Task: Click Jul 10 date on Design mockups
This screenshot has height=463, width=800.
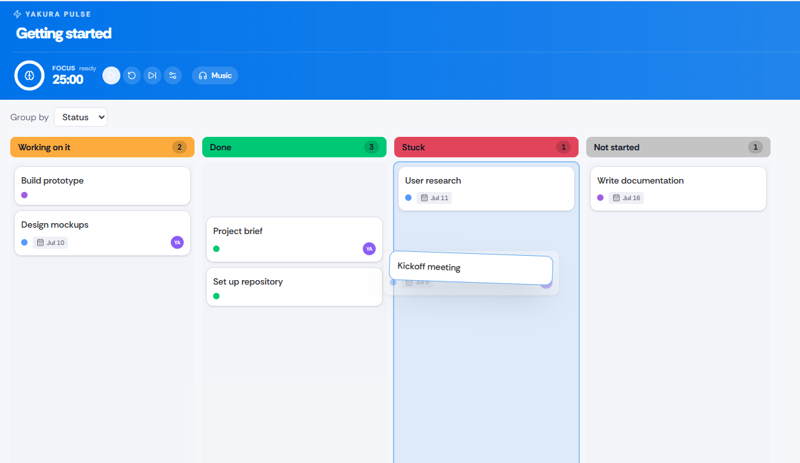Action: tap(51, 242)
